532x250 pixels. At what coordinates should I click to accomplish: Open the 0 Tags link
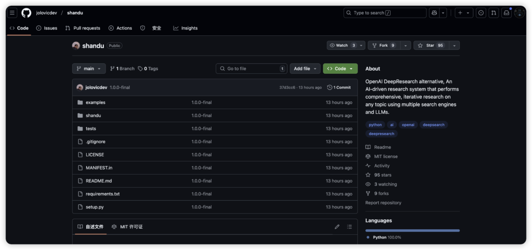148,69
